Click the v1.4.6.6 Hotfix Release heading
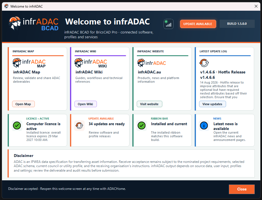262x200 pixels. pyautogui.click(x=223, y=75)
